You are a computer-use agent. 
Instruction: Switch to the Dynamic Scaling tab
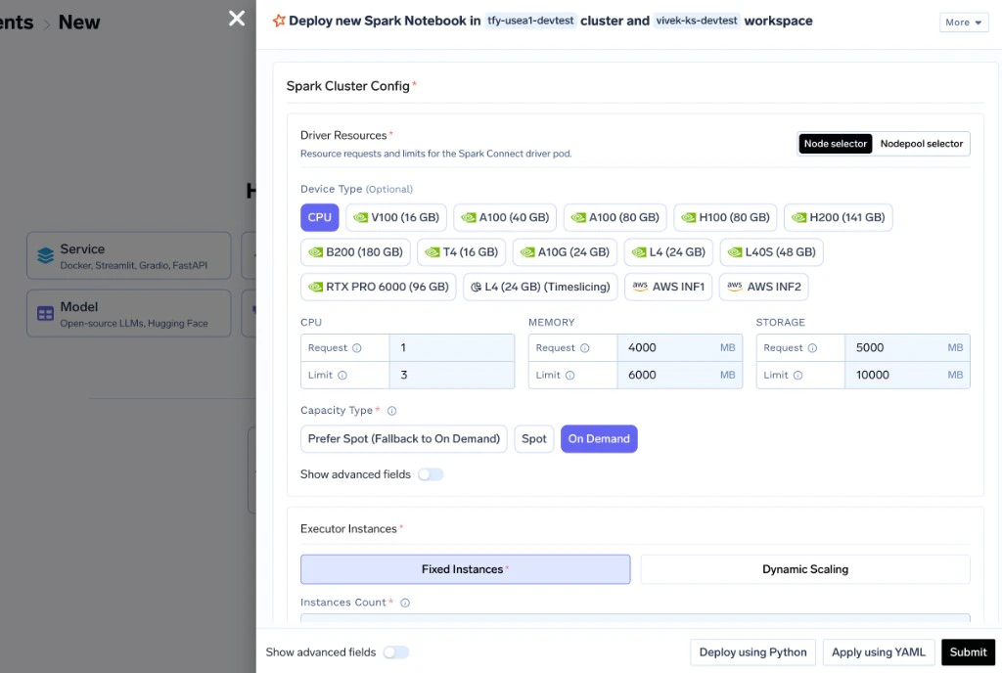tap(805, 569)
